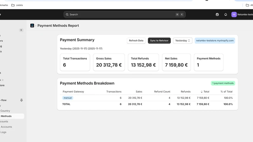Click the 1 payment methods badge
253x142 pixels.
223,83
